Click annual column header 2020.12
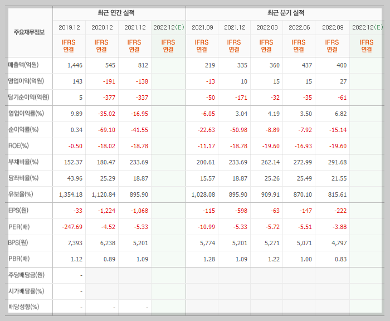This screenshot has width=390, height=321. point(102,27)
